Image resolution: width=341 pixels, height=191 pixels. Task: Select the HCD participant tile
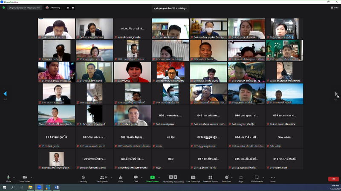(x=170, y=159)
